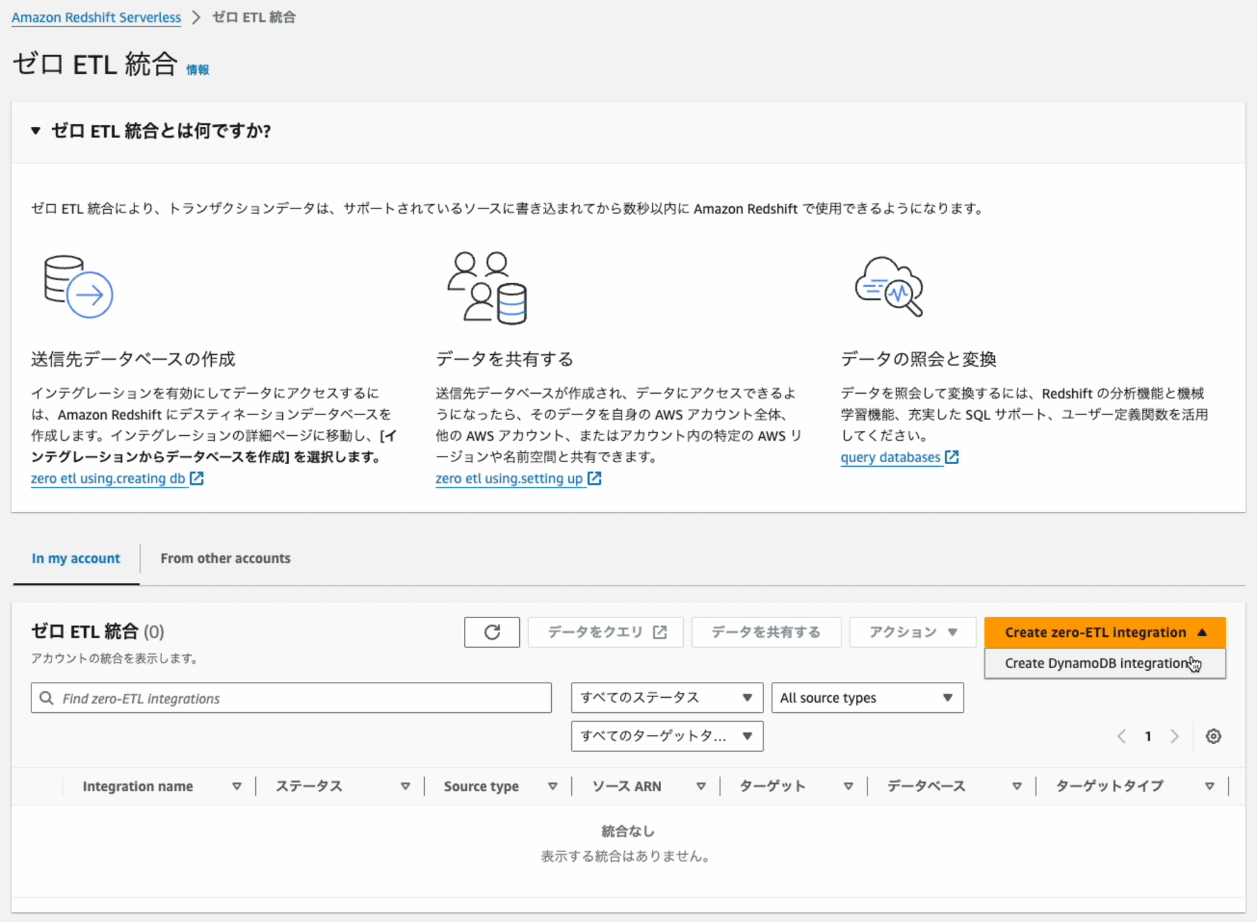Toggle Create zero-ETL integration dropdown button
This screenshot has height=922, width=1257.
1105,632
